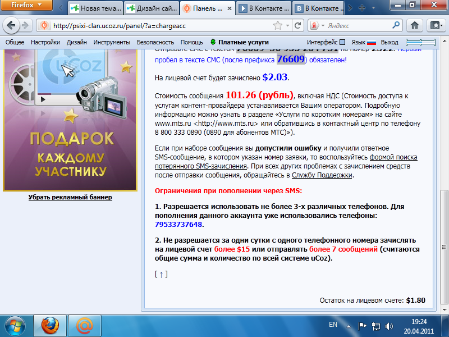This screenshot has width=449, height=337.
Task: Open 'формой поиска потерянного SMS-зачисления' link
Action: pyautogui.click(x=286, y=162)
